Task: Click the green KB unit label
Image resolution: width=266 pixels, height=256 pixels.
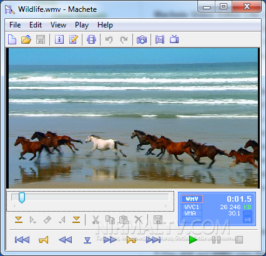Action: (247, 207)
